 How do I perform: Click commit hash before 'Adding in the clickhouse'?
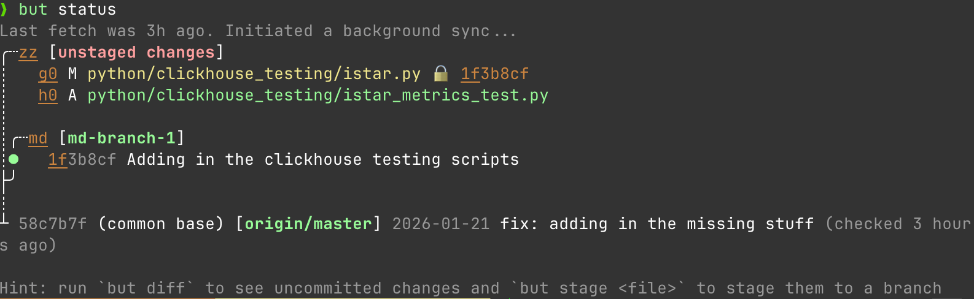point(82,160)
